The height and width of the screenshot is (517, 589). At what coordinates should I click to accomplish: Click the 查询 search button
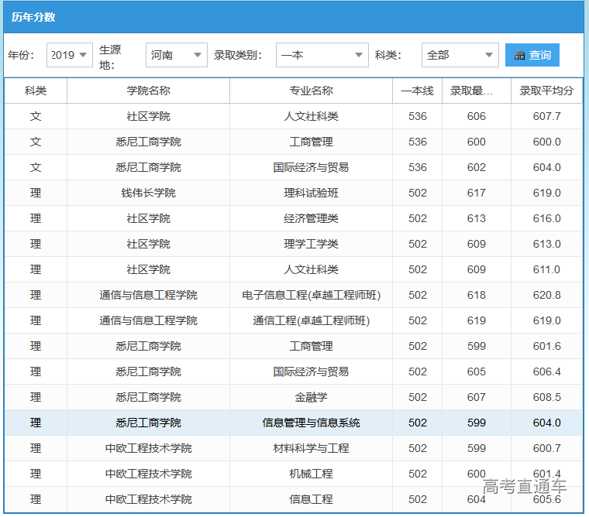(532, 55)
